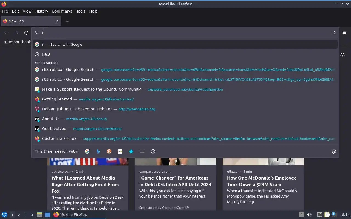Open clipboard manager tray icon
Viewport: 351px width, 219px height.
(x=327, y=215)
